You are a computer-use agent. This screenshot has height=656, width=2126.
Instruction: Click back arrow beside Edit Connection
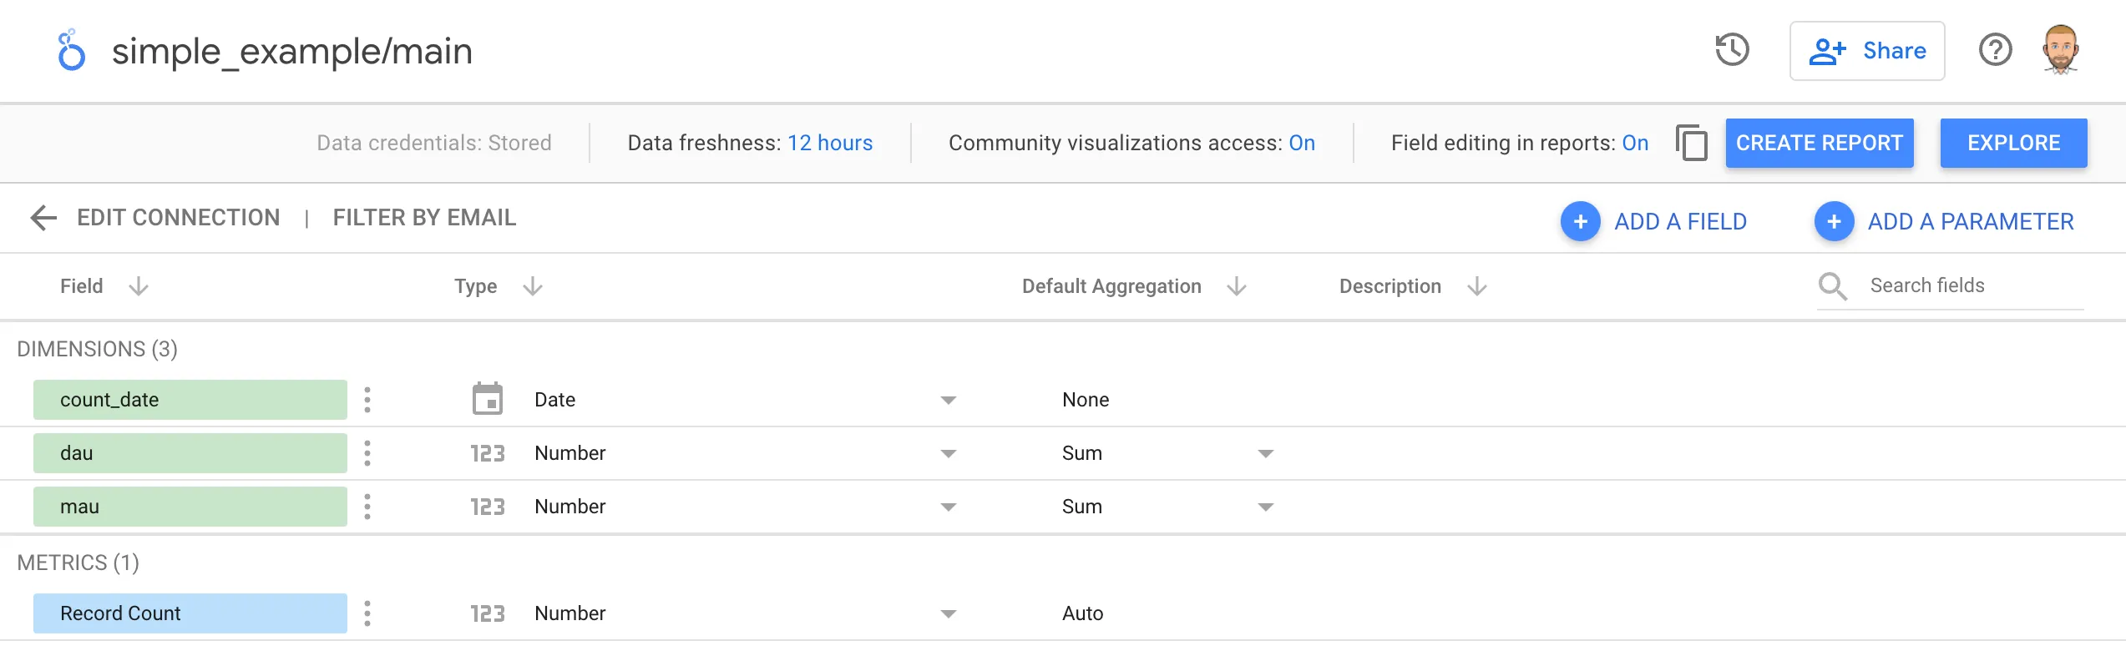43,218
